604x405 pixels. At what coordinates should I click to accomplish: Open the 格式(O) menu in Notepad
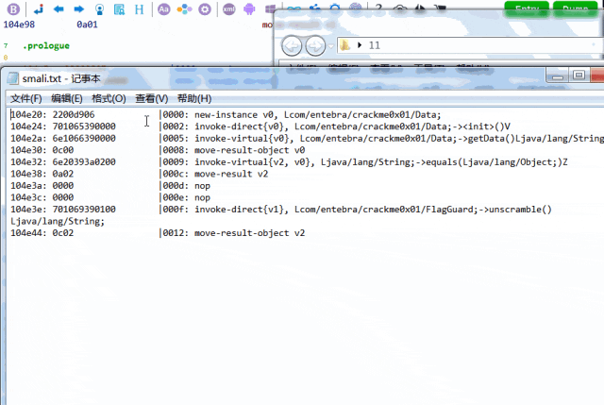pyautogui.click(x=109, y=98)
